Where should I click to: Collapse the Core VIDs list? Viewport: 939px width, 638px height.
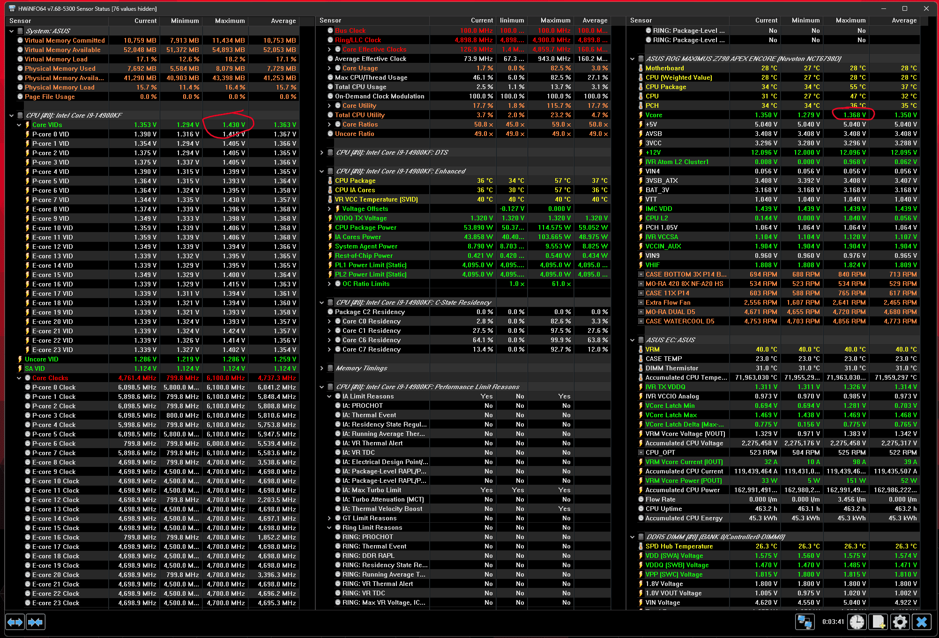coord(19,125)
